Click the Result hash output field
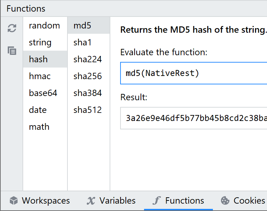The image size is (267, 211). point(193,118)
